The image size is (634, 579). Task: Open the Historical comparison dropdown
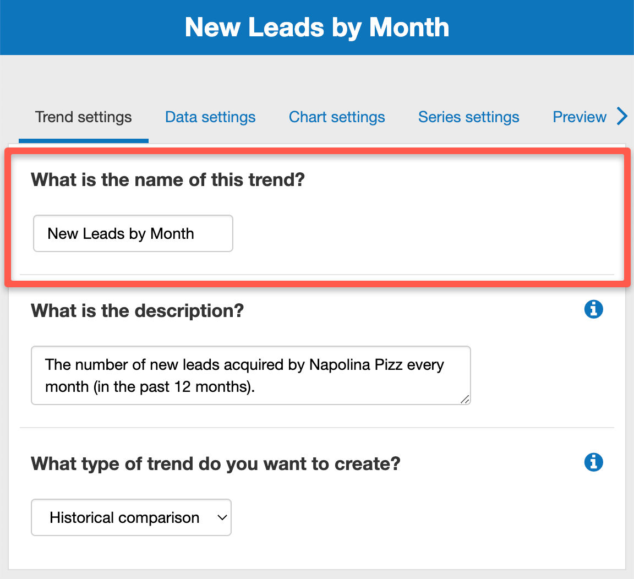131,517
